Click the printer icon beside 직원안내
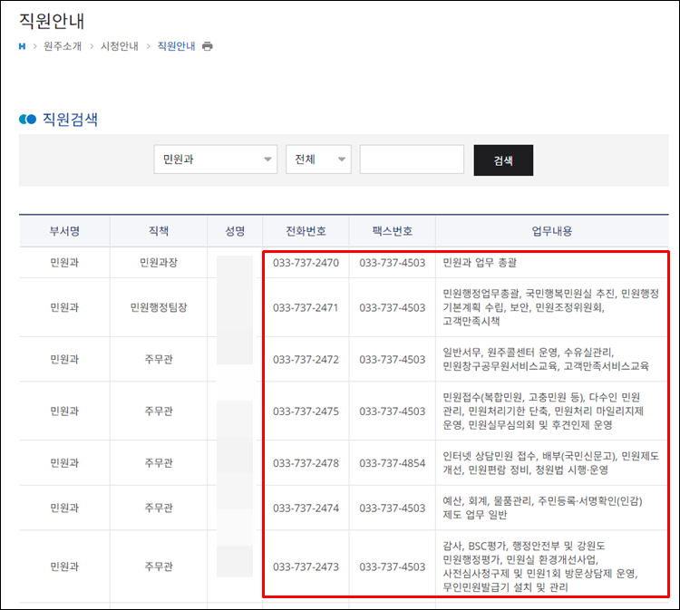The width and height of the screenshot is (680, 610). pyautogui.click(x=208, y=46)
